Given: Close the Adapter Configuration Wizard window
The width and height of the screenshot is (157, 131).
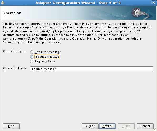Looking at the screenshot, I should click(x=154, y=3).
